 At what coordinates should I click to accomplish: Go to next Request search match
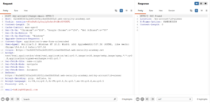coord(18,99)
